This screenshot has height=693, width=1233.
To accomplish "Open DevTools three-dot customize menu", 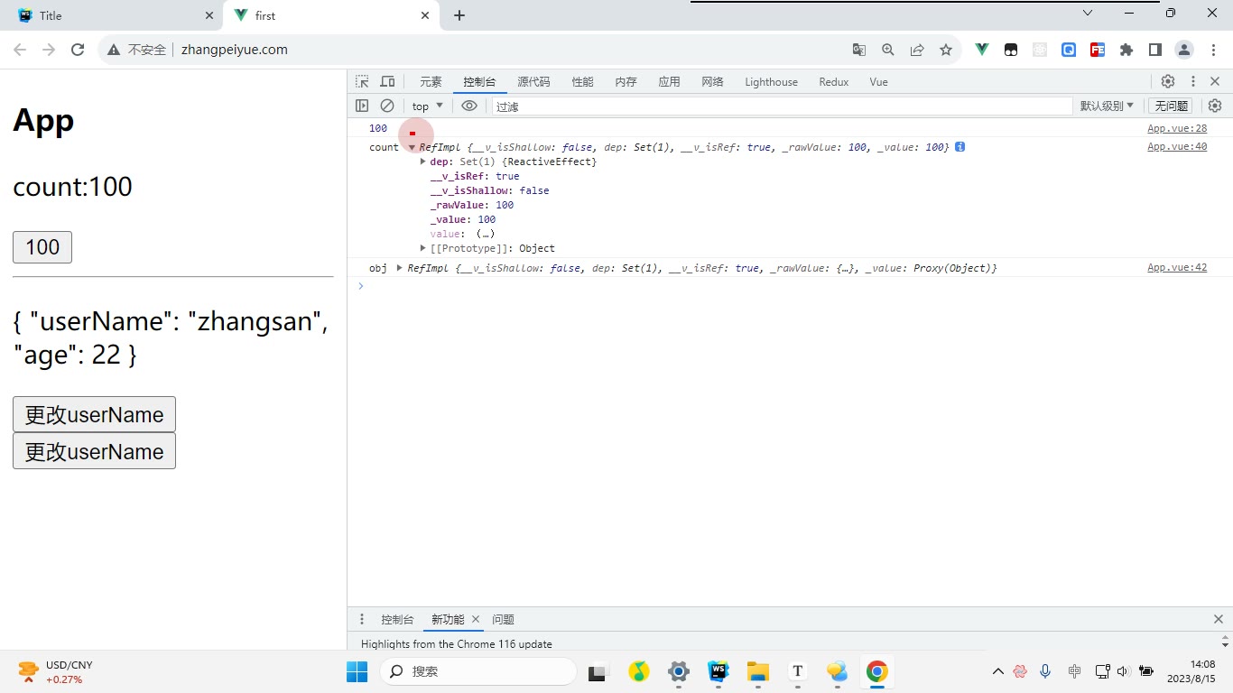I will tap(1192, 81).
